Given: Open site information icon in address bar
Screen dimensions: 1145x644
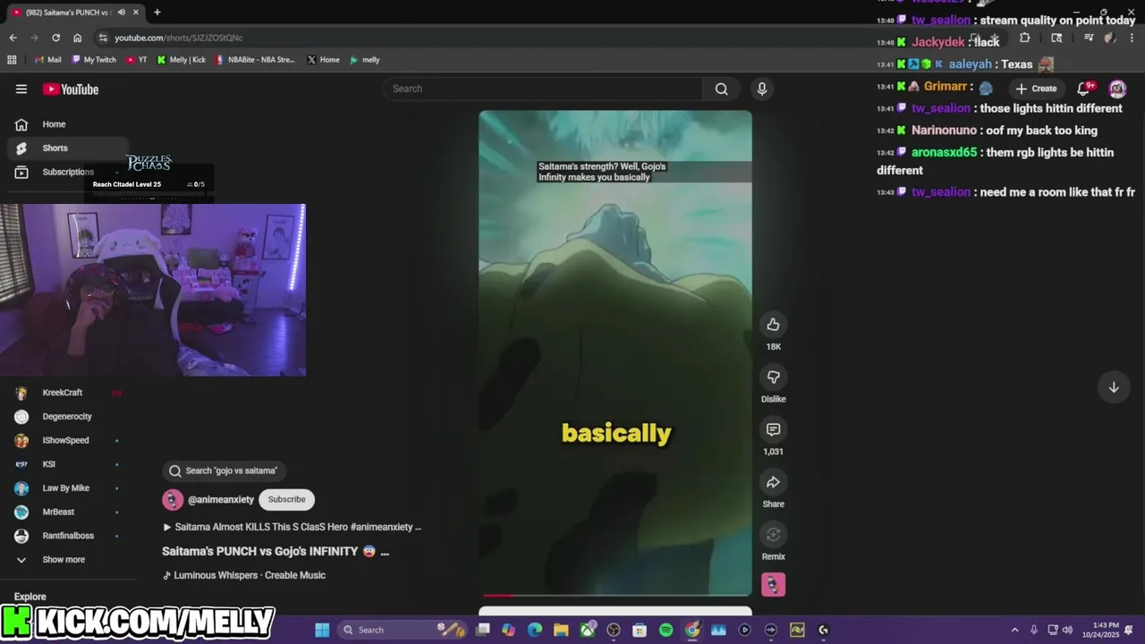Looking at the screenshot, I should tap(103, 38).
